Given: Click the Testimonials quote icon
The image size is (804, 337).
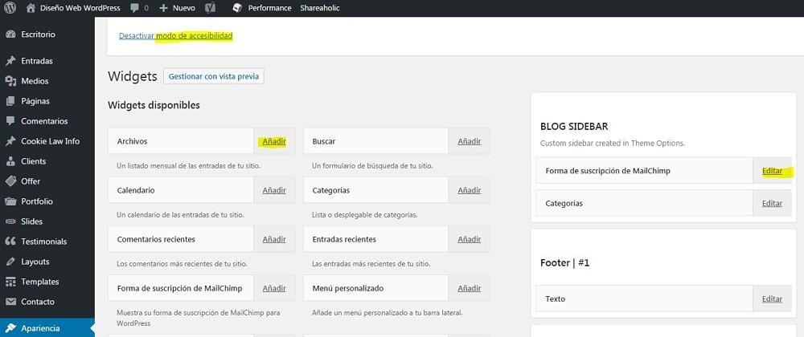Looking at the screenshot, I should (10, 242).
